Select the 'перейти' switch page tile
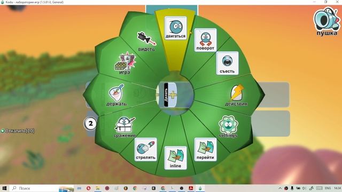The height and width of the screenshot is (192, 342). pos(205,149)
